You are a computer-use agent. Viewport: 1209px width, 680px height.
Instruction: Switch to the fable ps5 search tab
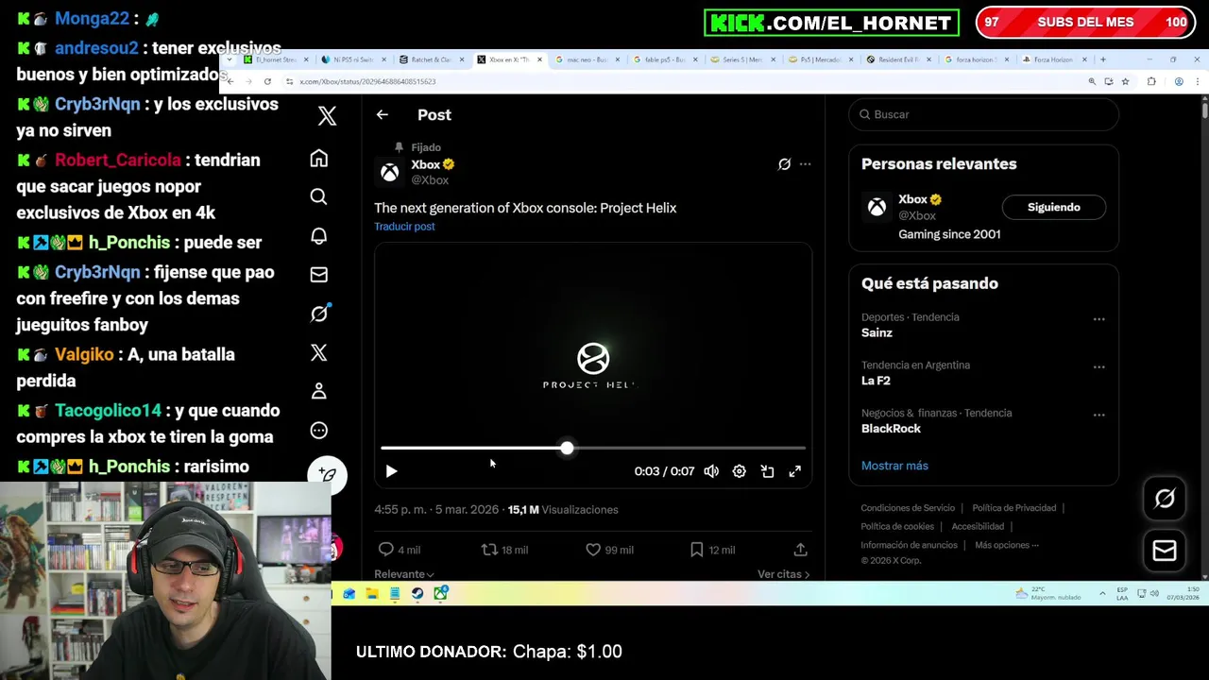(x=664, y=59)
